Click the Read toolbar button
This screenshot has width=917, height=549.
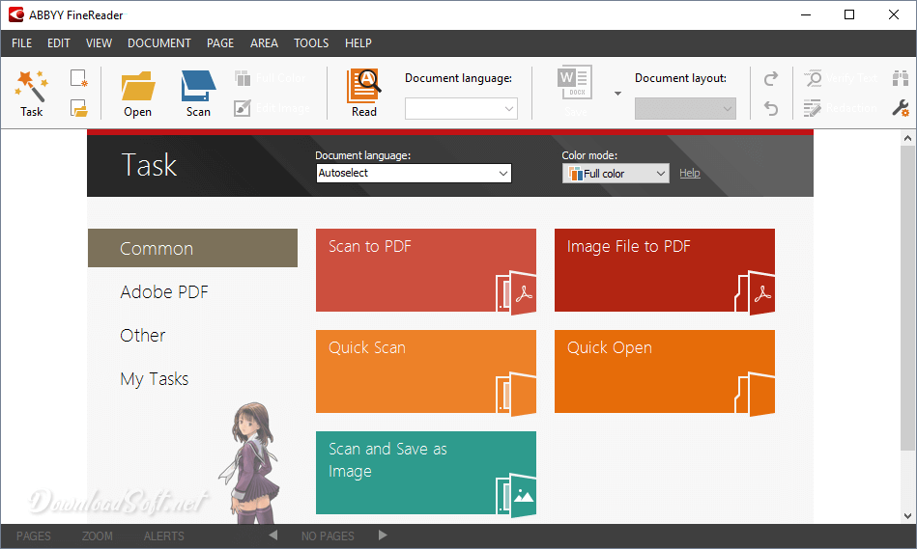click(x=363, y=94)
